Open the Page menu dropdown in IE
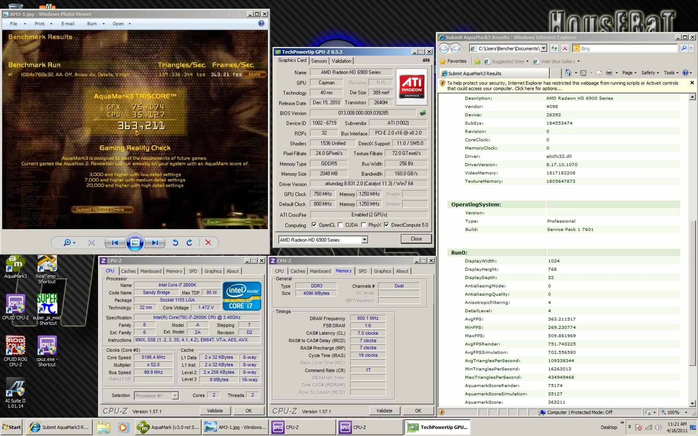This screenshot has width=698, height=436. click(x=630, y=73)
